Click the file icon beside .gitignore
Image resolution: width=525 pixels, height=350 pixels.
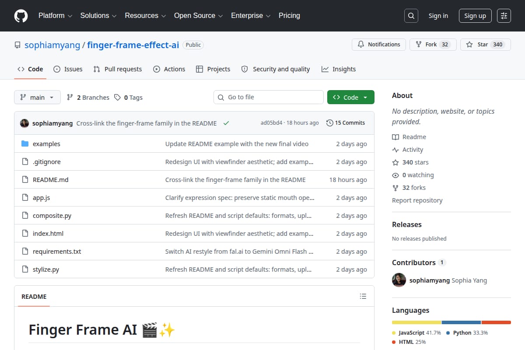pyautogui.click(x=25, y=162)
